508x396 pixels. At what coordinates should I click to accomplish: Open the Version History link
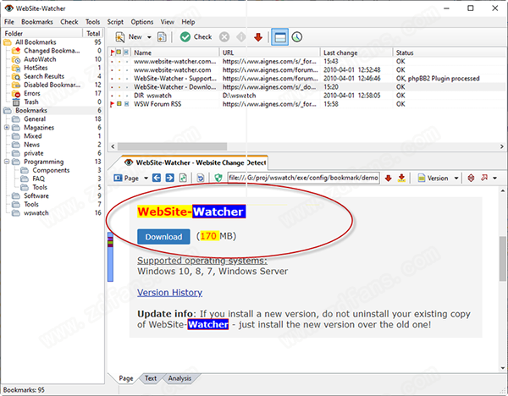(x=170, y=293)
